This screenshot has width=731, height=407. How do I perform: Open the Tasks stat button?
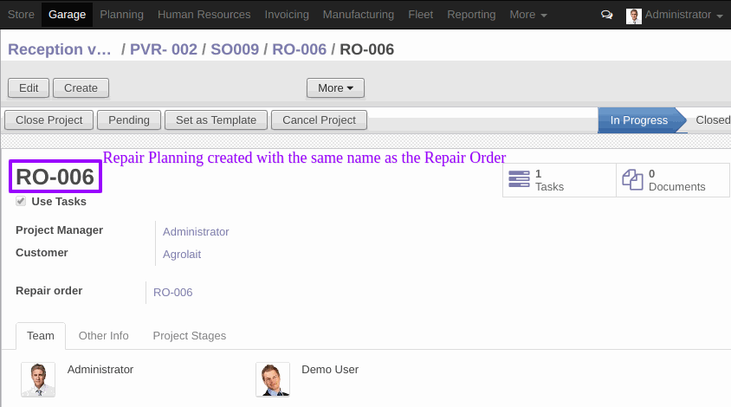pyautogui.click(x=560, y=180)
